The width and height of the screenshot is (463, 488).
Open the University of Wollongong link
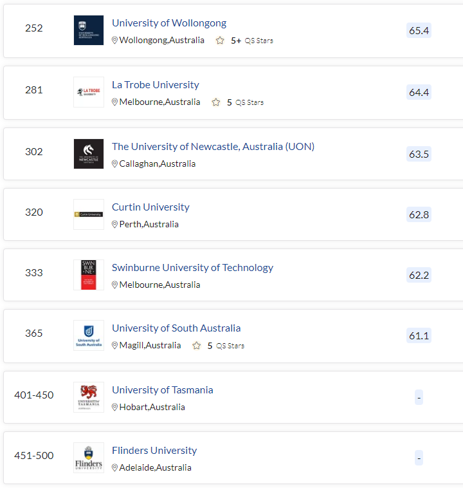point(169,23)
